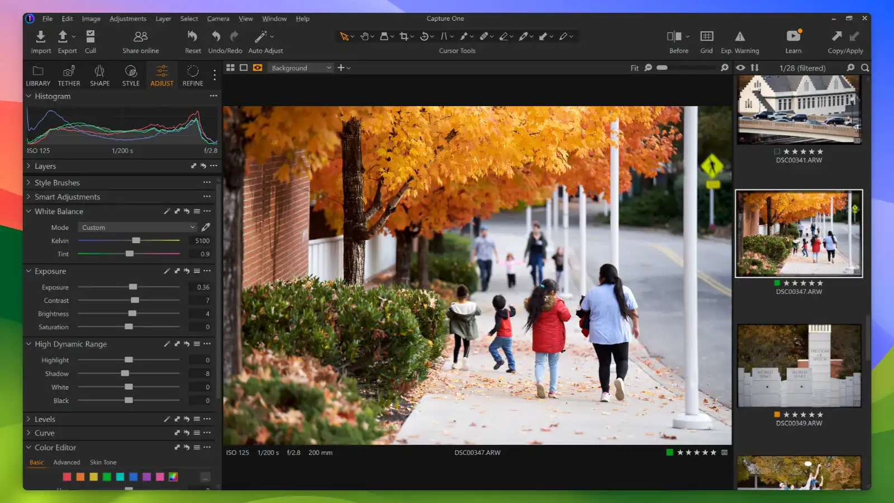Screen dimensions: 894x503
Task: Select the Heal tool in the cursor toolbar
Action: coord(484,36)
